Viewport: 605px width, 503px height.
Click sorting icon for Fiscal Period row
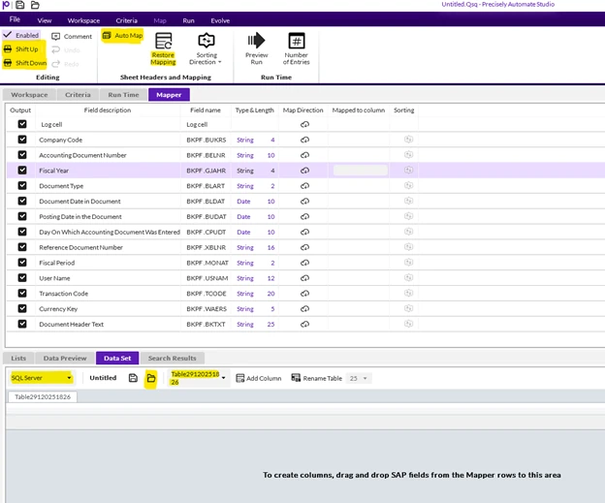tap(408, 263)
